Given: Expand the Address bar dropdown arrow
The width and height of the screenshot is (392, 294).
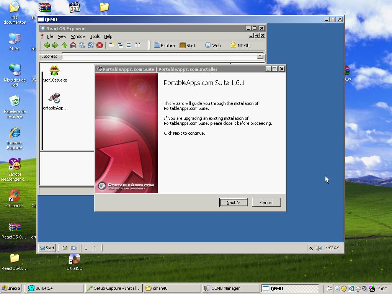Looking at the screenshot, I should [260, 57].
